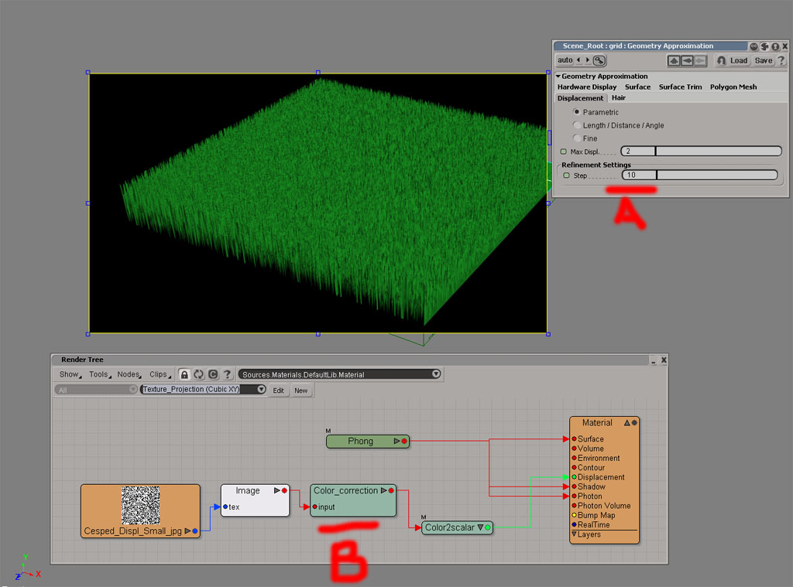Click Displacement input port on Material node
This screenshot has width=793, height=587.
point(574,477)
